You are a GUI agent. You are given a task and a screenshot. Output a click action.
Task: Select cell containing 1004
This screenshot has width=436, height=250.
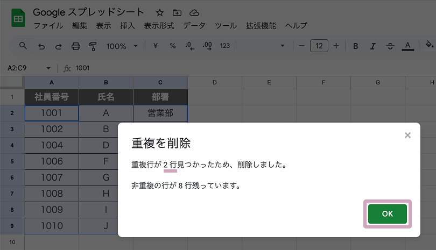coord(52,145)
